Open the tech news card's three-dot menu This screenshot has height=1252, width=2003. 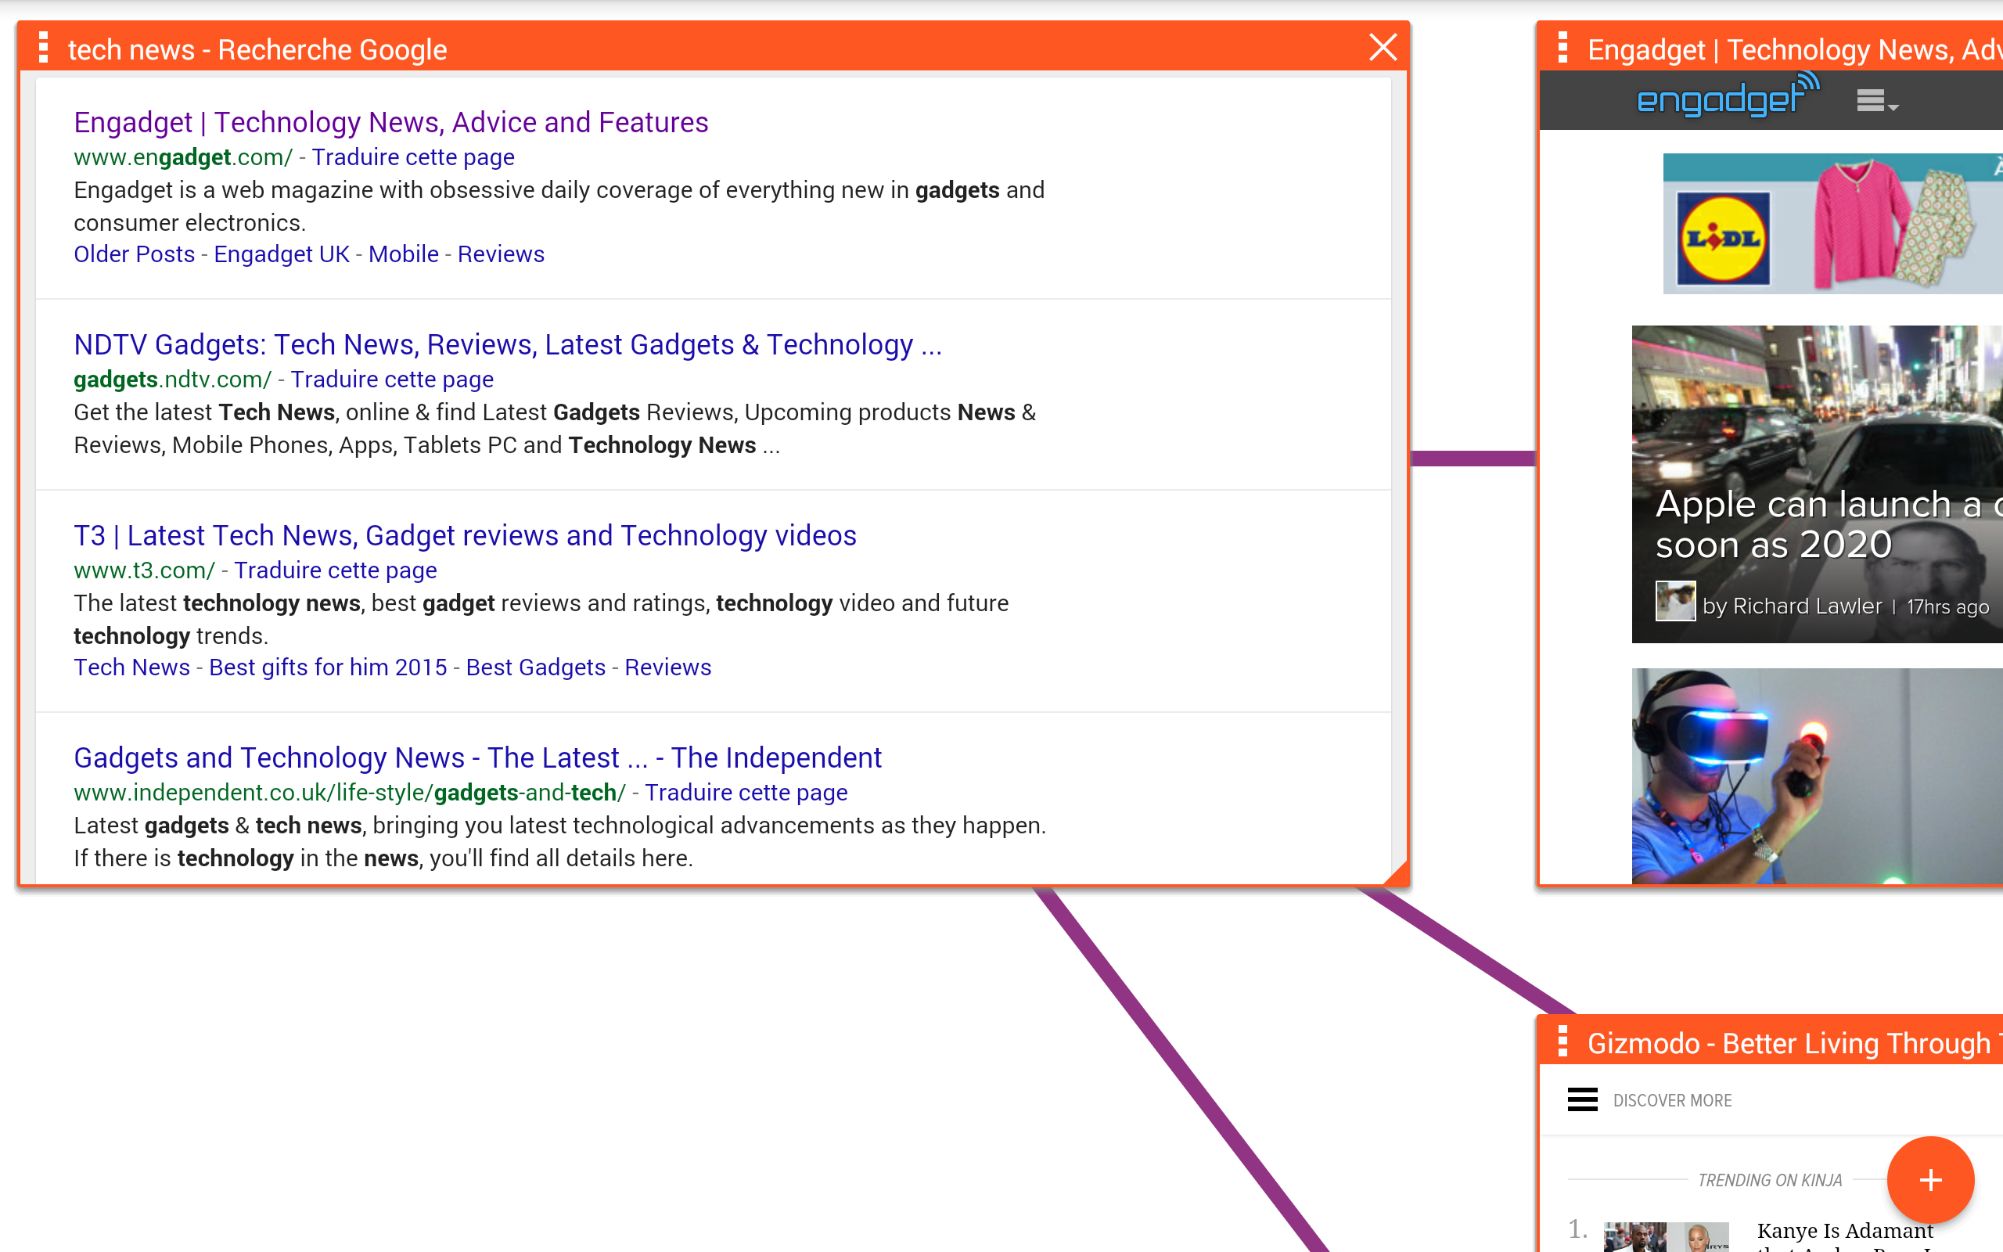(x=44, y=49)
